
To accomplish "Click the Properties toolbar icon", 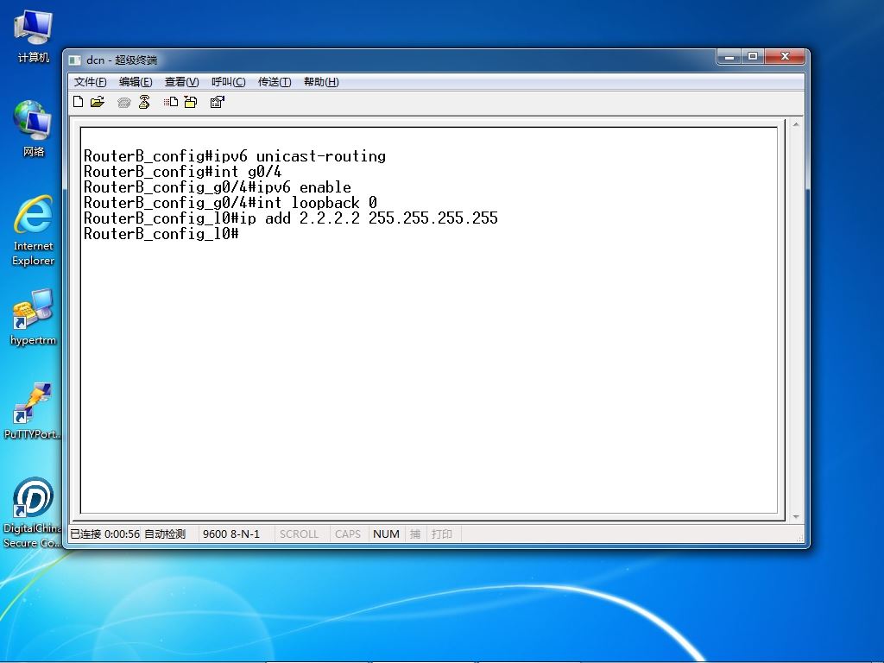I will [217, 102].
